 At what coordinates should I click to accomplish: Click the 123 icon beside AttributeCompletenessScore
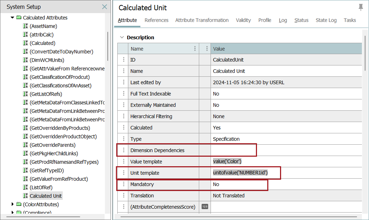(205, 207)
